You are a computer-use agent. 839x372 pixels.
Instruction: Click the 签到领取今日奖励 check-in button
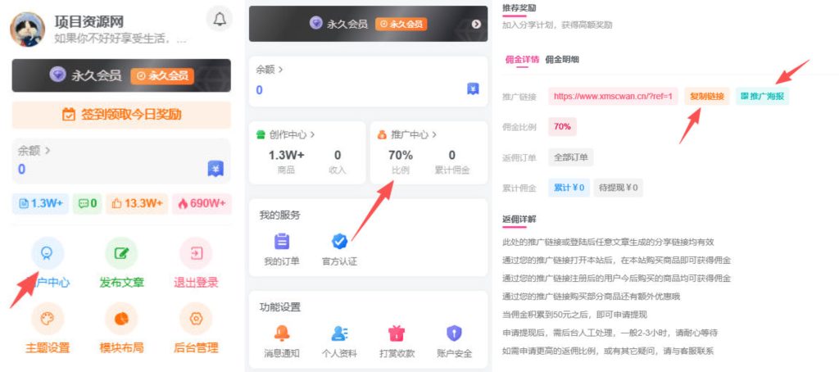click(x=121, y=115)
